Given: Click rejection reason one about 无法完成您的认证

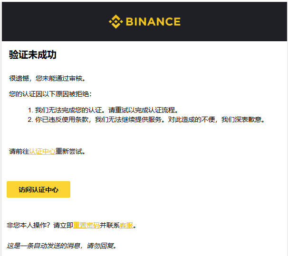Looking at the screenshot, I should pos(107,110).
